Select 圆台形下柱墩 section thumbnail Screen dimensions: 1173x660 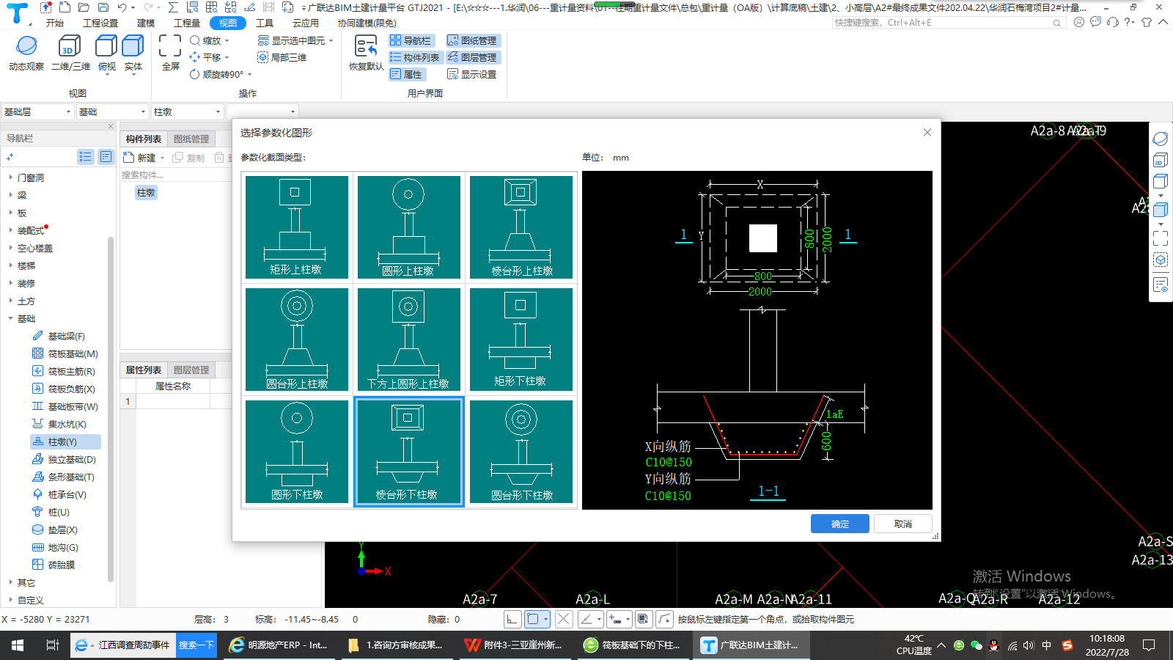click(x=521, y=451)
